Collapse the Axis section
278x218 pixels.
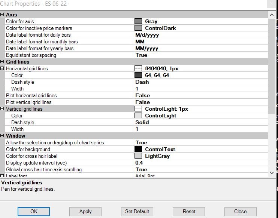tap(2, 15)
